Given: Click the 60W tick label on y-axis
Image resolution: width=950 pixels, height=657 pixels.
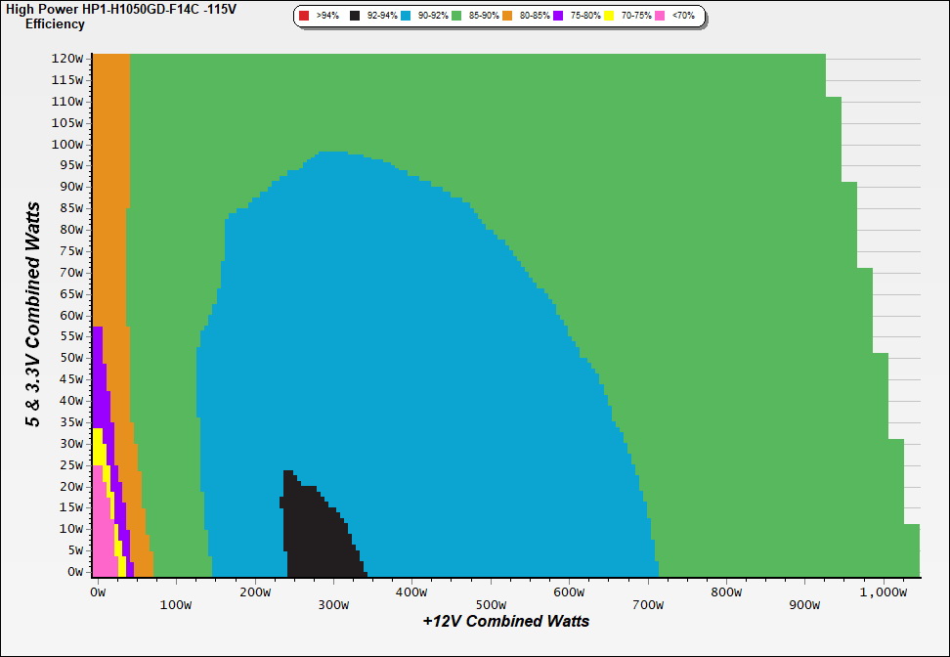Looking at the screenshot, I should pos(69,315).
